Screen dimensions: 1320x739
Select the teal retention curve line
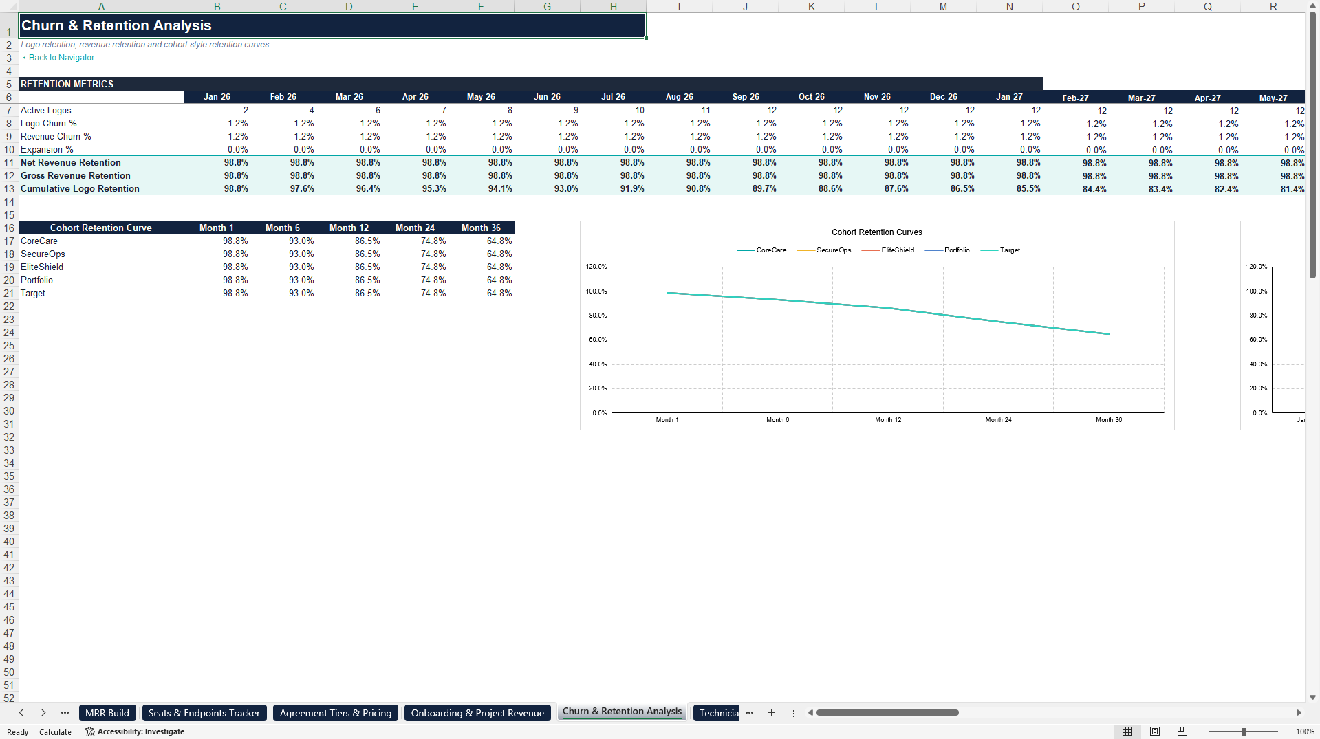[888, 307]
